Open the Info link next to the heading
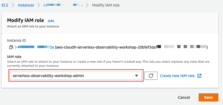223x105 pixels. (x=51, y=21)
